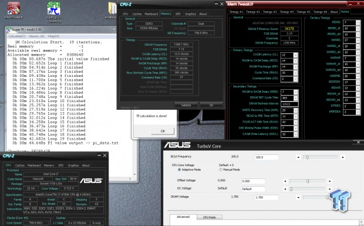The width and height of the screenshot is (364, 226).
Task: Click the Offset Voltage input field
Action: pos(253,181)
